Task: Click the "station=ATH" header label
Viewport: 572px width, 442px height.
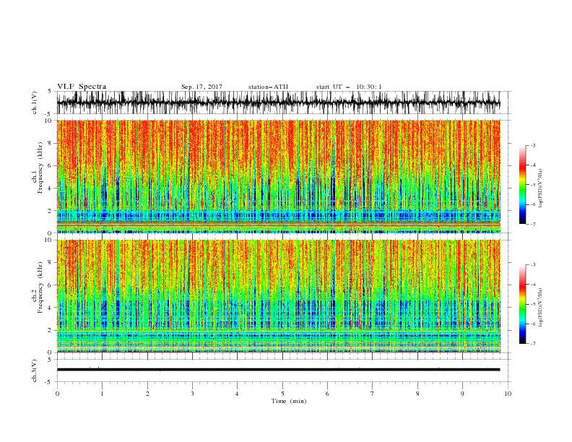Action: point(268,87)
